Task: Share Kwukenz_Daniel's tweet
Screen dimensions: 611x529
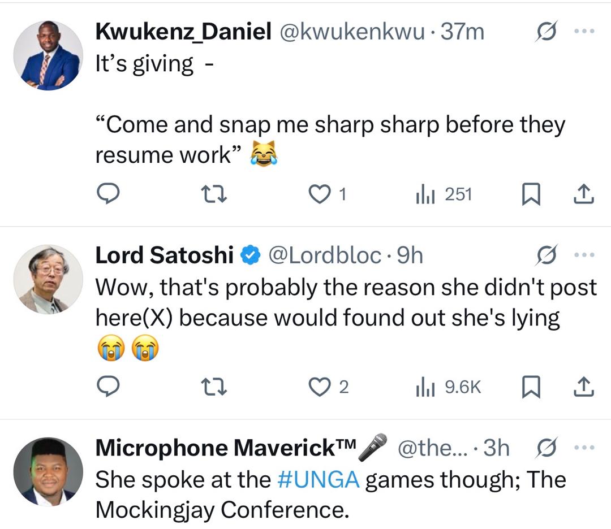Action: point(583,194)
